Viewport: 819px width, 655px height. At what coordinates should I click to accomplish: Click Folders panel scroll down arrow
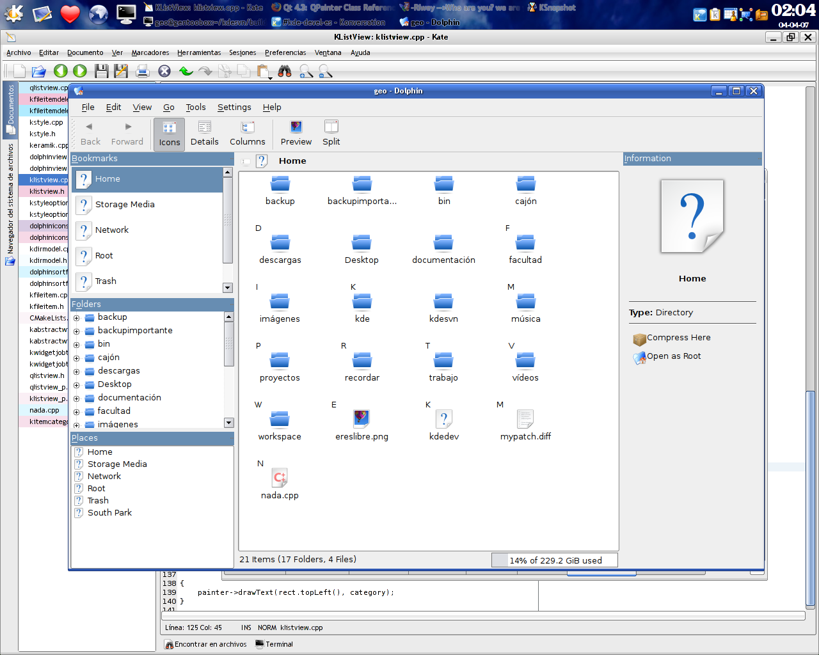point(228,423)
